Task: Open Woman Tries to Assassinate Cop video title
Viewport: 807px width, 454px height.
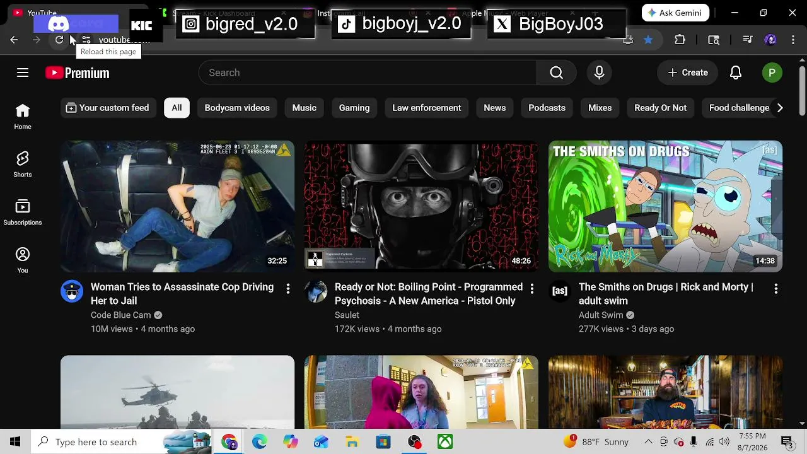Action: click(182, 294)
